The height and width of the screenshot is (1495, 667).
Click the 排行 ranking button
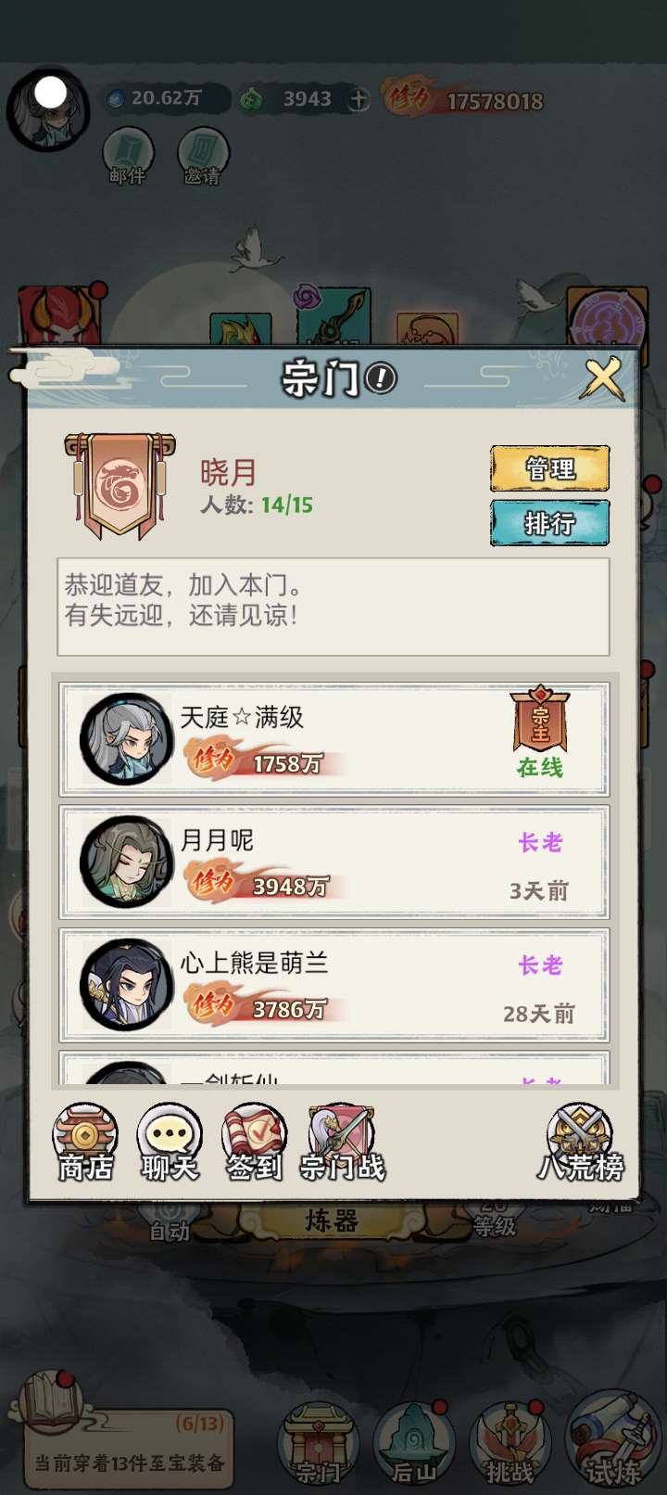point(550,523)
